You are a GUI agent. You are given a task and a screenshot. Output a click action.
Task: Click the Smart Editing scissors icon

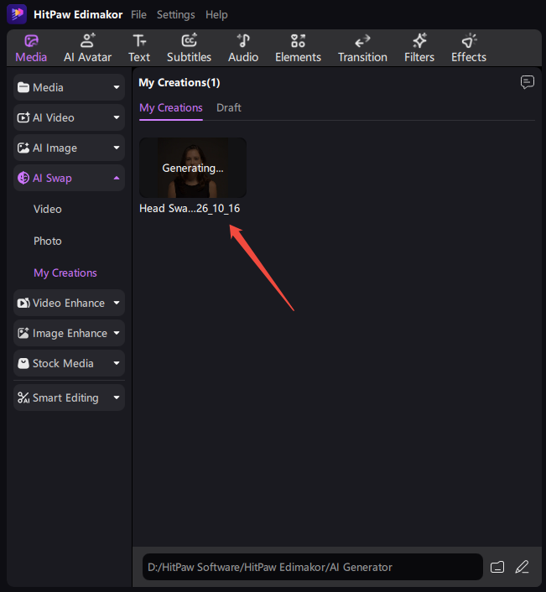(23, 397)
